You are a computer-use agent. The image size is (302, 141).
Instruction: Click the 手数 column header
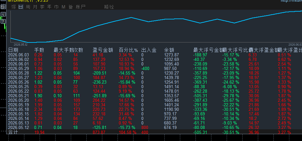pos(39,50)
